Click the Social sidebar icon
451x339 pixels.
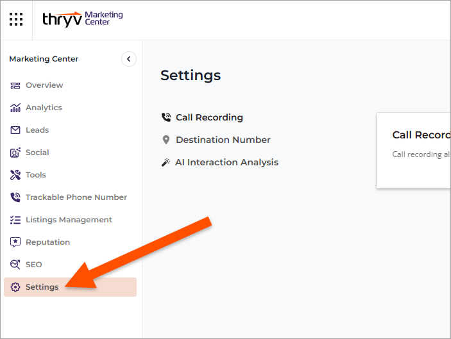(x=15, y=153)
